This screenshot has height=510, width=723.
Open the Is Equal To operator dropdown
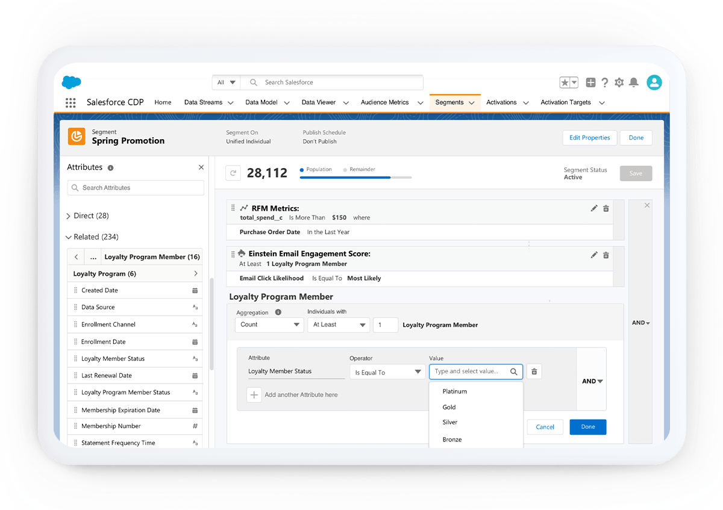coord(387,373)
